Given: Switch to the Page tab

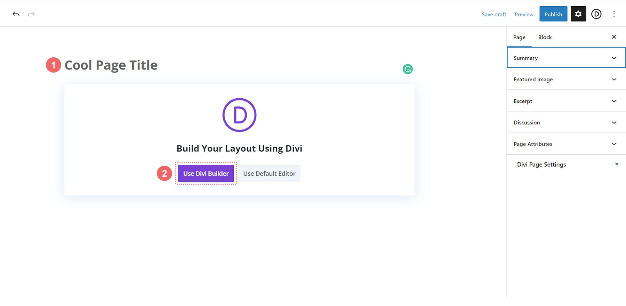Looking at the screenshot, I should click(519, 37).
